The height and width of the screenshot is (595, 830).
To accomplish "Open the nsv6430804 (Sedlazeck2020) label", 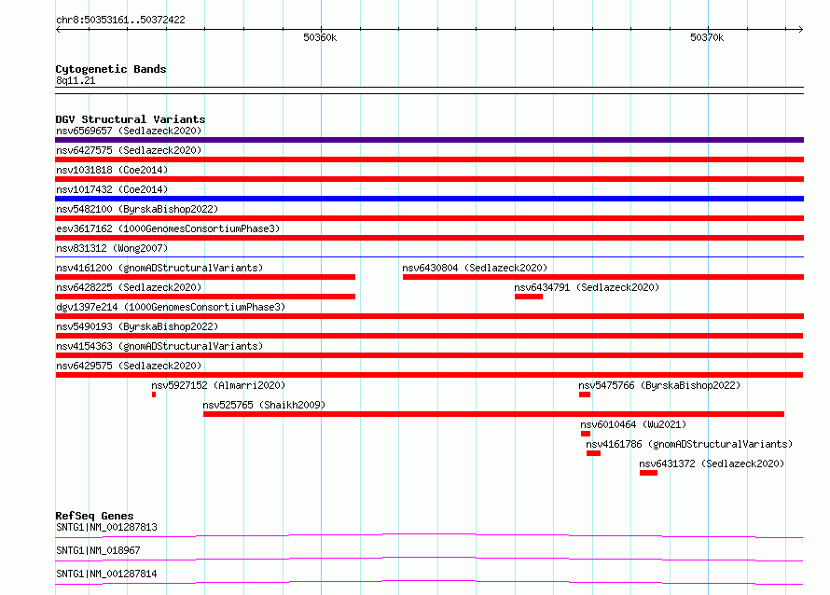I will point(475,268).
